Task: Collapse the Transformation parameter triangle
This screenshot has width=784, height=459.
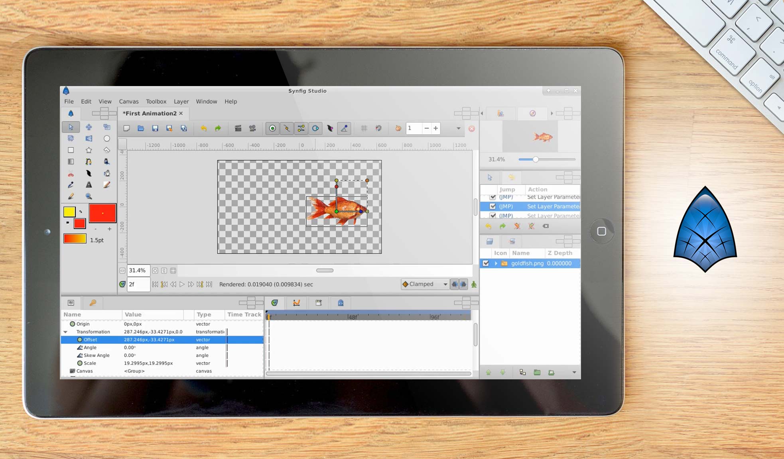Action: [x=65, y=331]
